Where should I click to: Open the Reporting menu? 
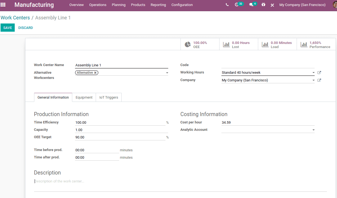click(158, 5)
